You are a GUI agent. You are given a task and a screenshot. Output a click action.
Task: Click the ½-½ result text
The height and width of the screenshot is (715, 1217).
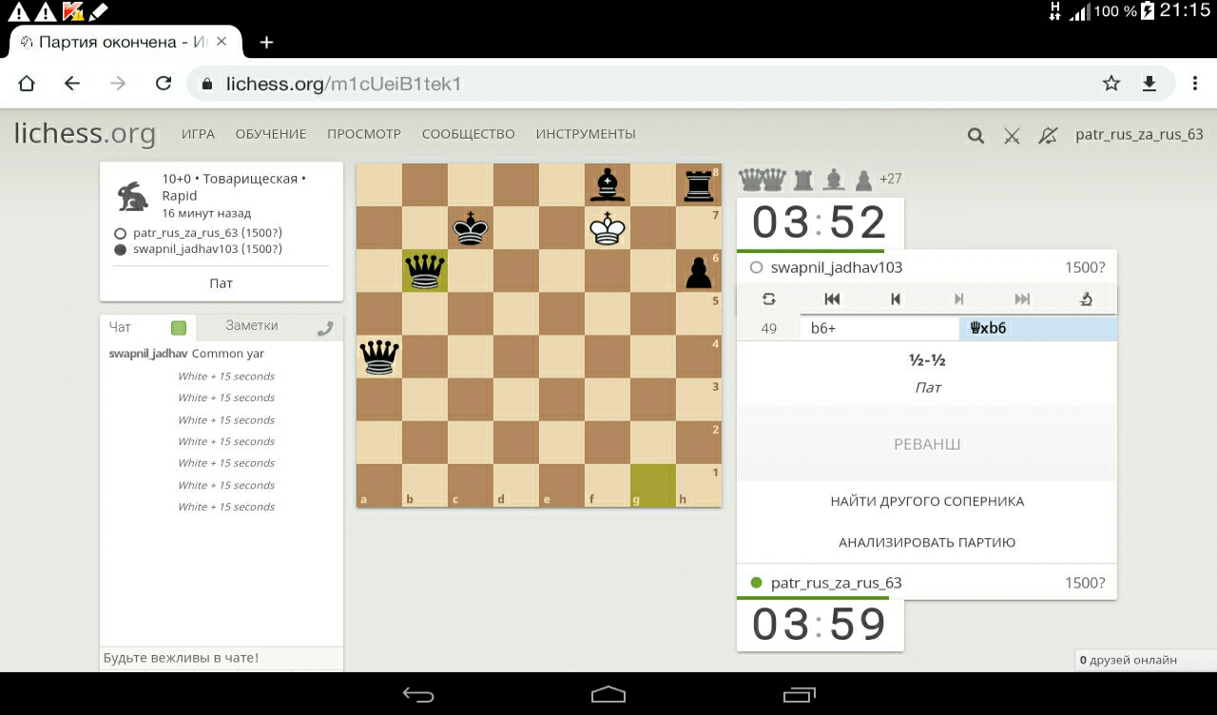[x=927, y=361]
